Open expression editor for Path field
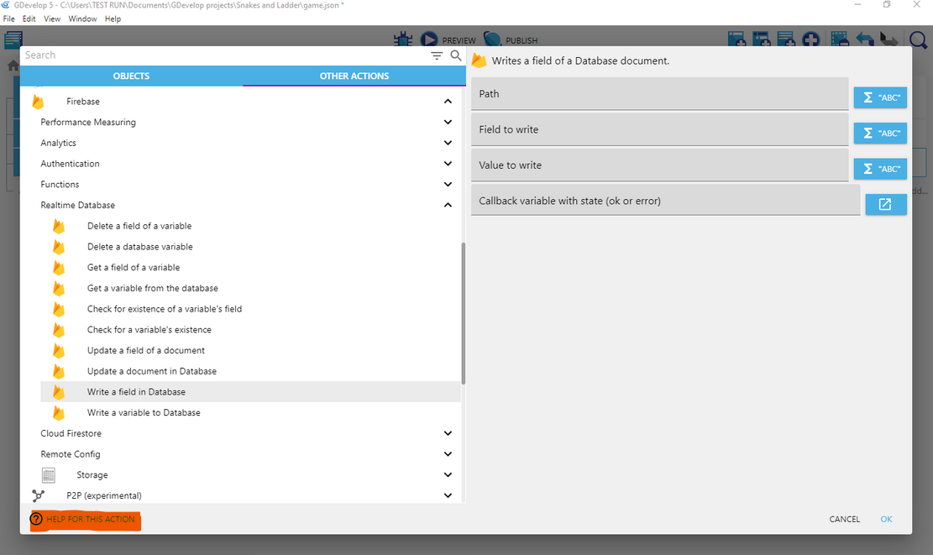The height and width of the screenshot is (555, 933). pyautogui.click(x=880, y=97)
